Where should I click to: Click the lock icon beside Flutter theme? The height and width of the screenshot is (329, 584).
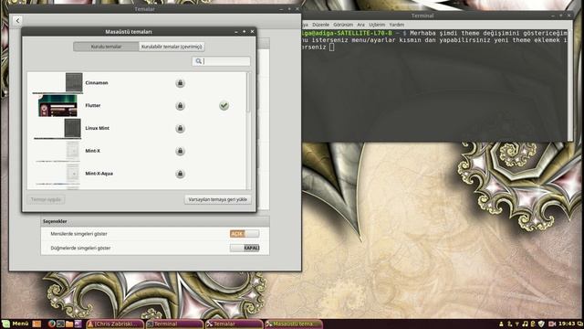point(180,106)
